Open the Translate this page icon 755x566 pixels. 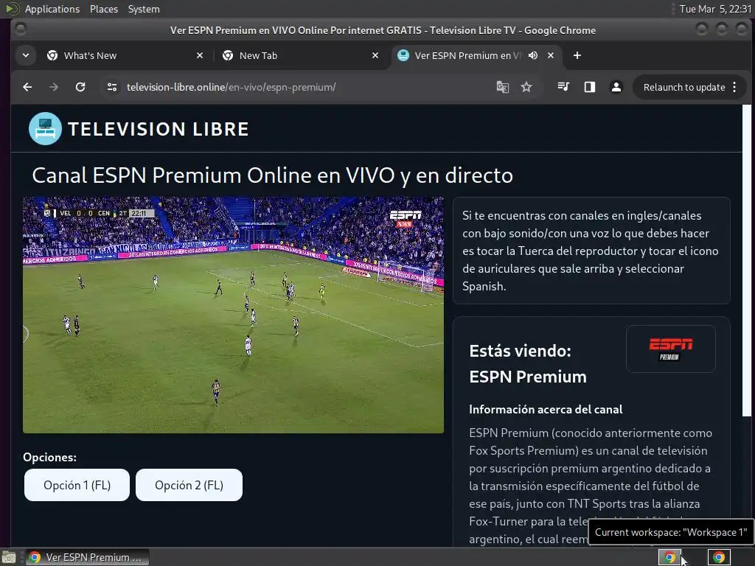click(x=502, y=87)
